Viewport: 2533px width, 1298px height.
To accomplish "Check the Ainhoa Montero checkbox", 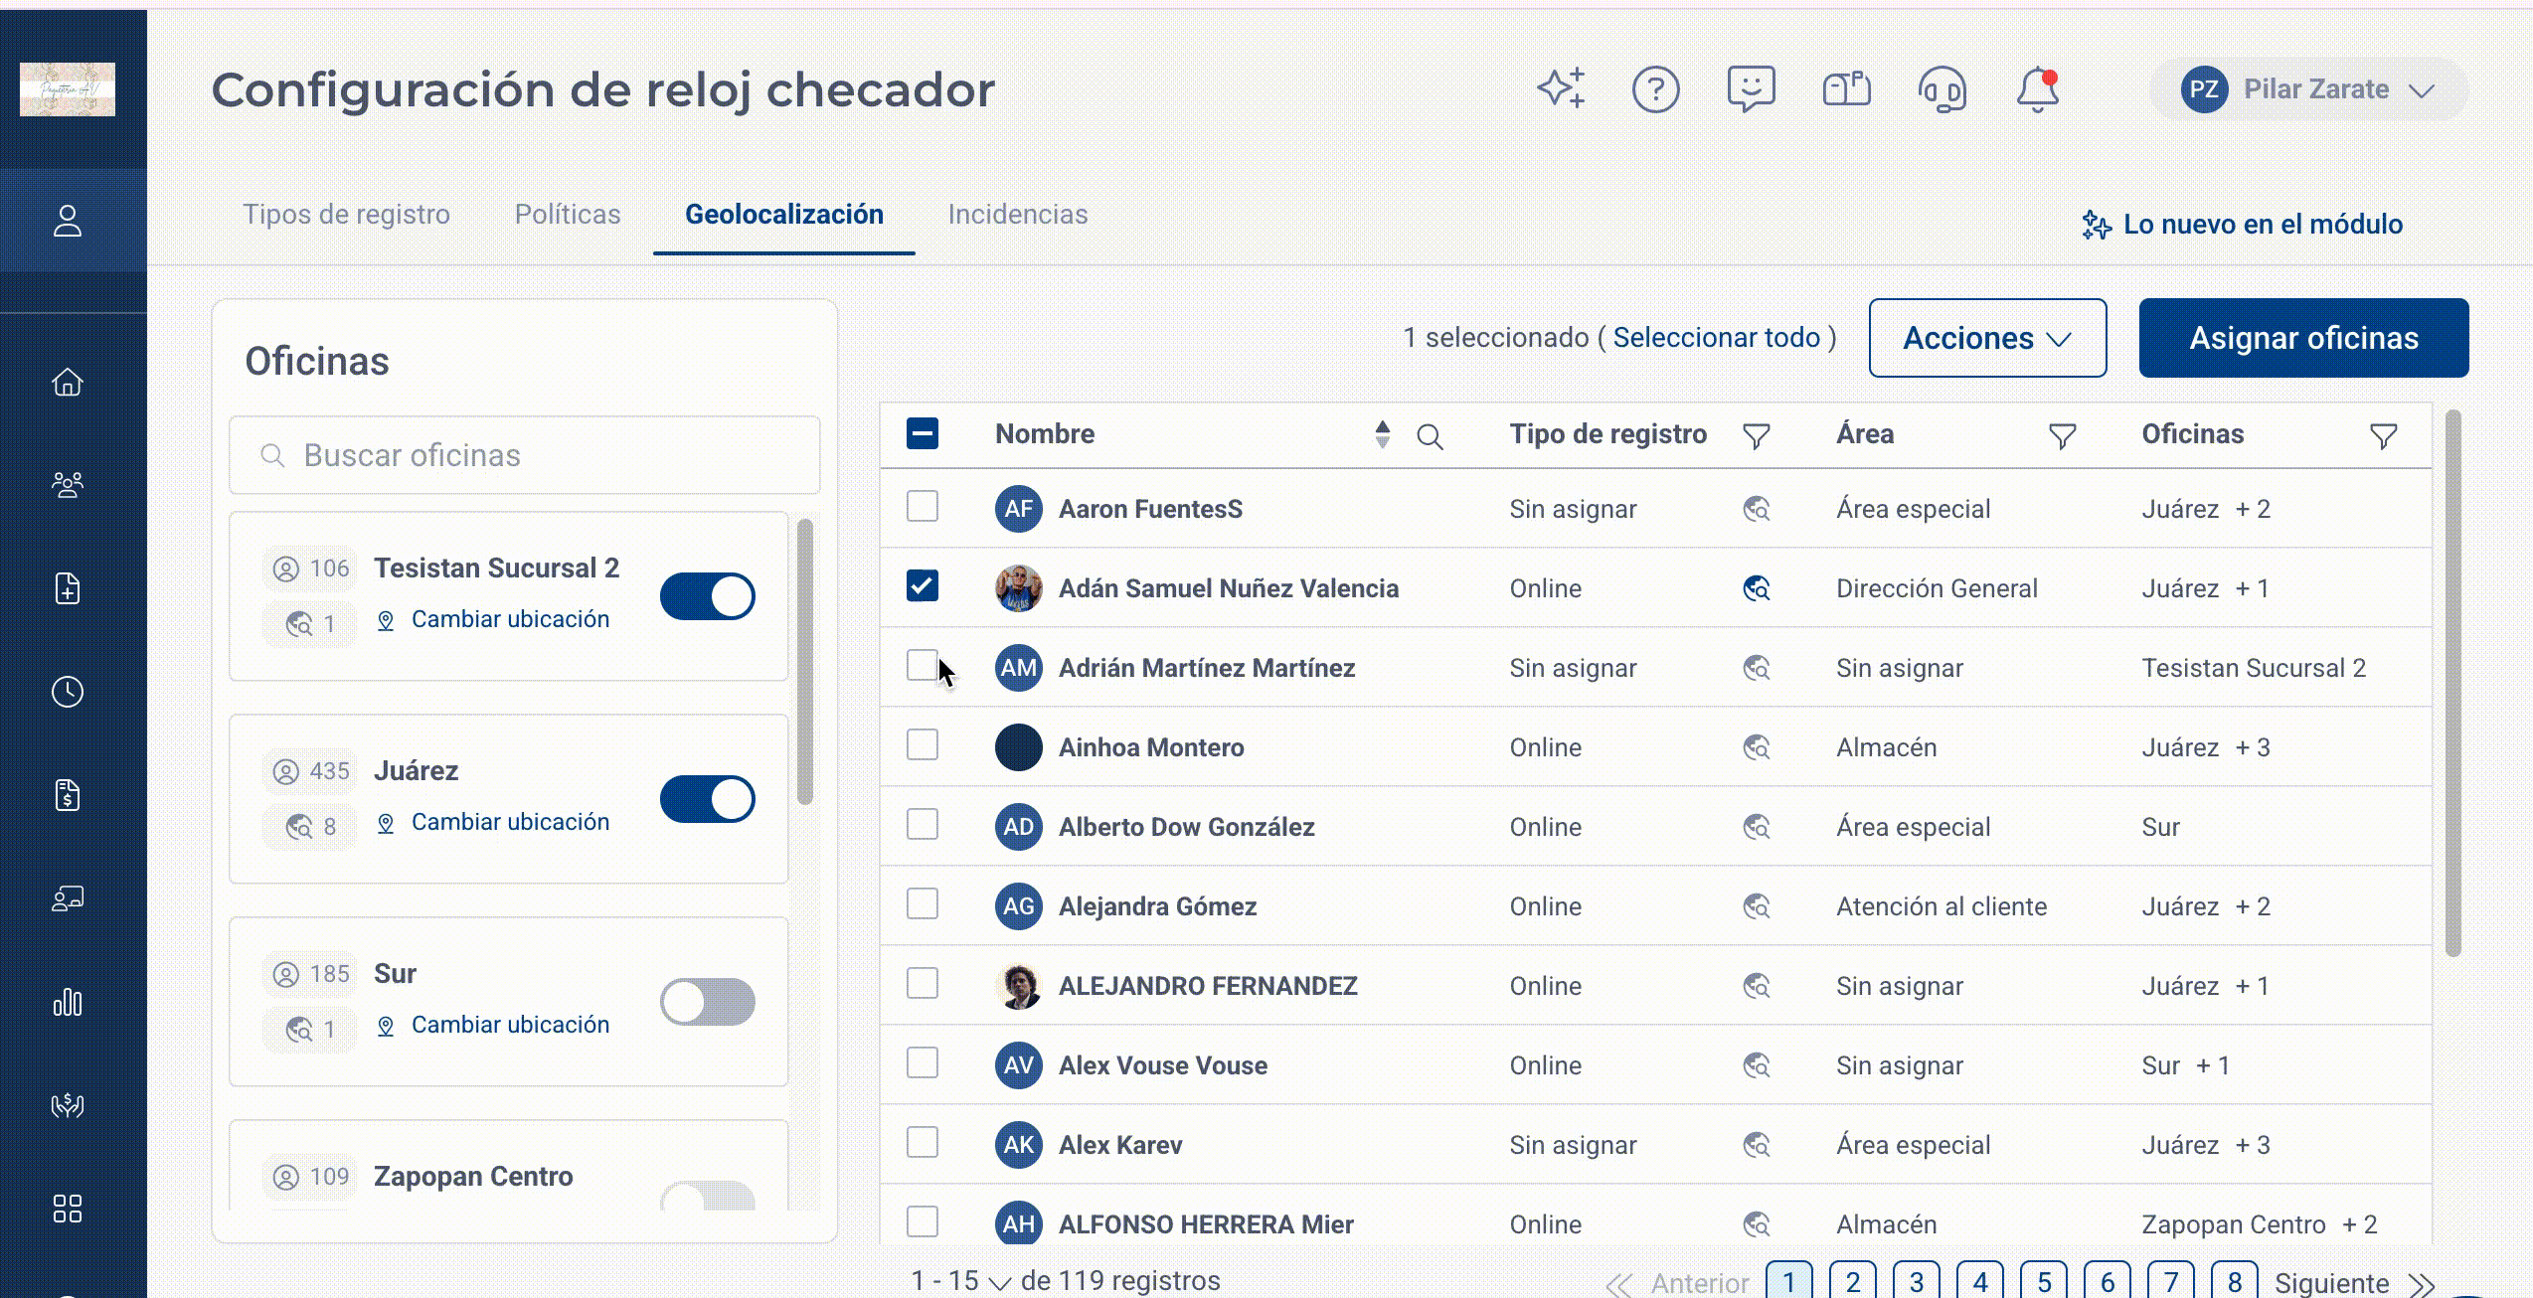I will click(923, 744).
